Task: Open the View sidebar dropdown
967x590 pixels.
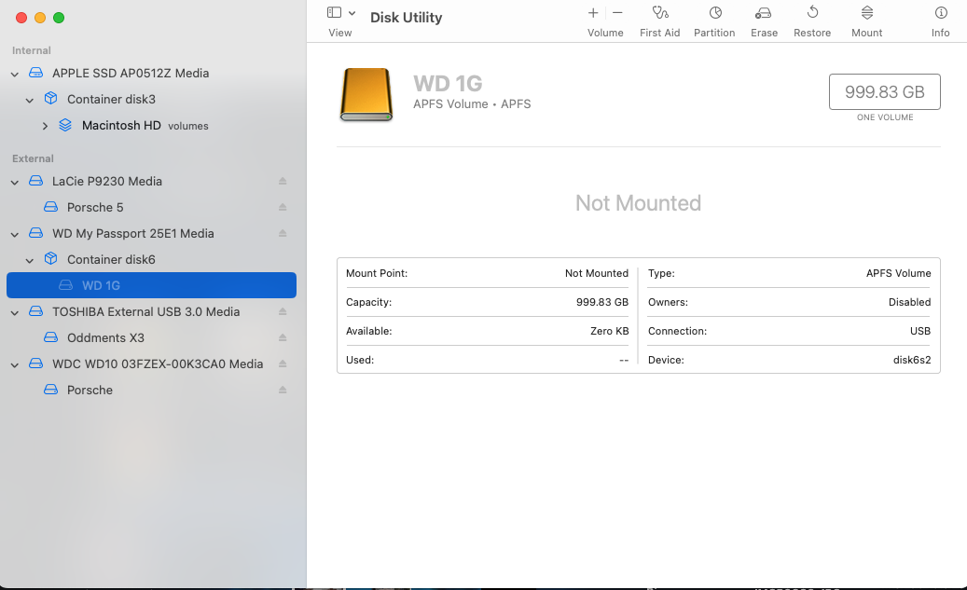Action: [341, 13]
